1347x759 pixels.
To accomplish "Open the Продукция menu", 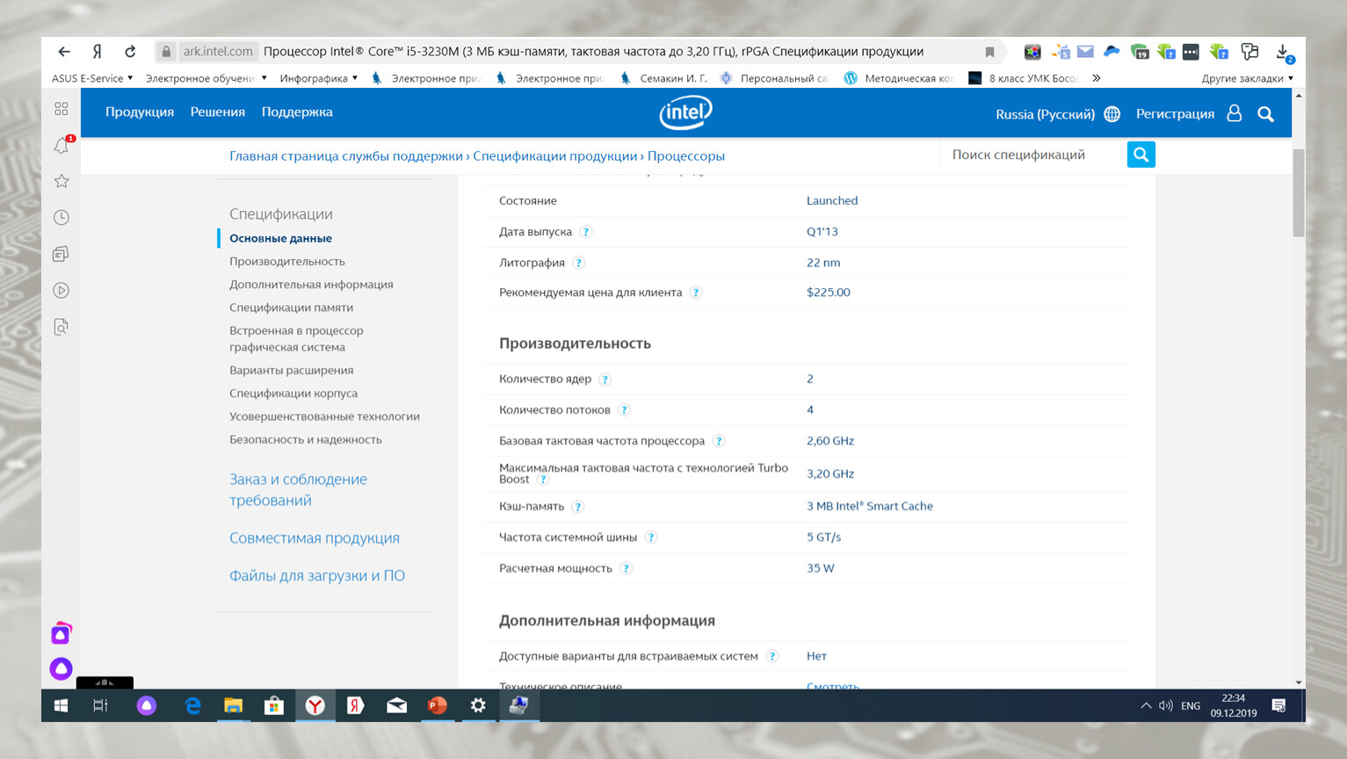I will tap(140, 112).
